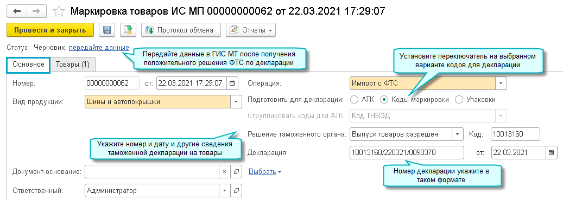Switch to the Товары (1) tab

pyautogui.click(x=73, y=64)
